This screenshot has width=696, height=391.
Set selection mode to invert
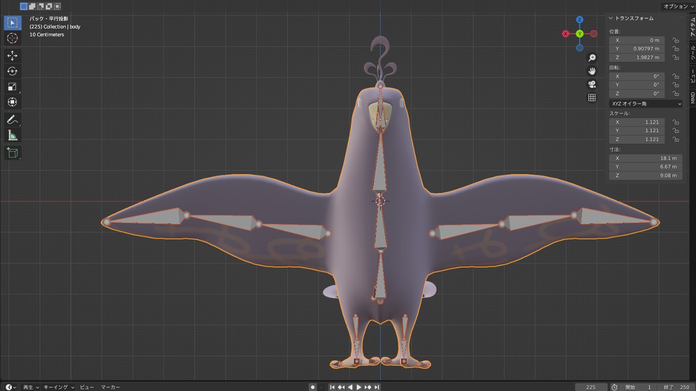tap(49, 7)
